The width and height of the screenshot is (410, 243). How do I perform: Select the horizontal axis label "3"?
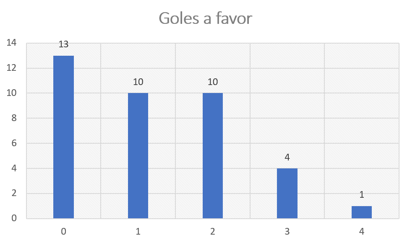click(287, 232)
